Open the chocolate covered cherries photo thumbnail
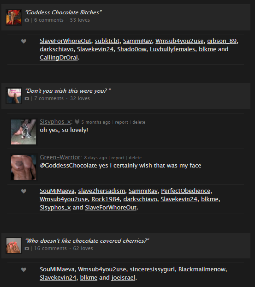Viewport: 255px width, 287px height. 14,245
